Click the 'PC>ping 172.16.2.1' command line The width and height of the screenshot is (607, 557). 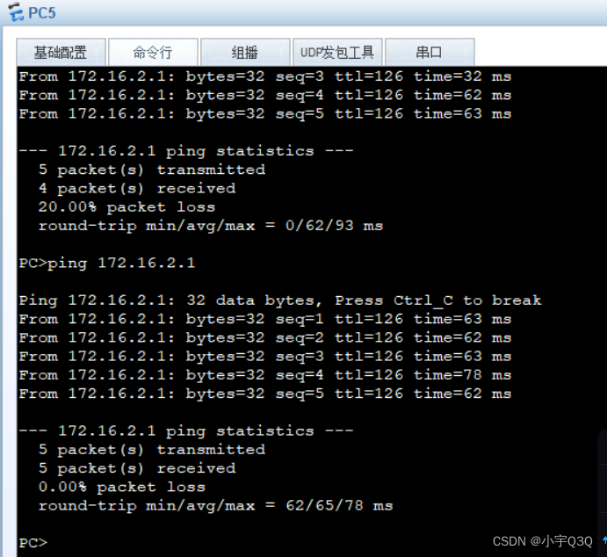[107, 264]
